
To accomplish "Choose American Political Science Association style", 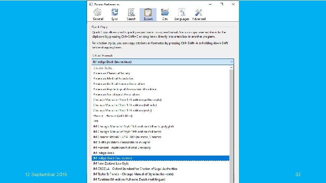I will [160, 84].
